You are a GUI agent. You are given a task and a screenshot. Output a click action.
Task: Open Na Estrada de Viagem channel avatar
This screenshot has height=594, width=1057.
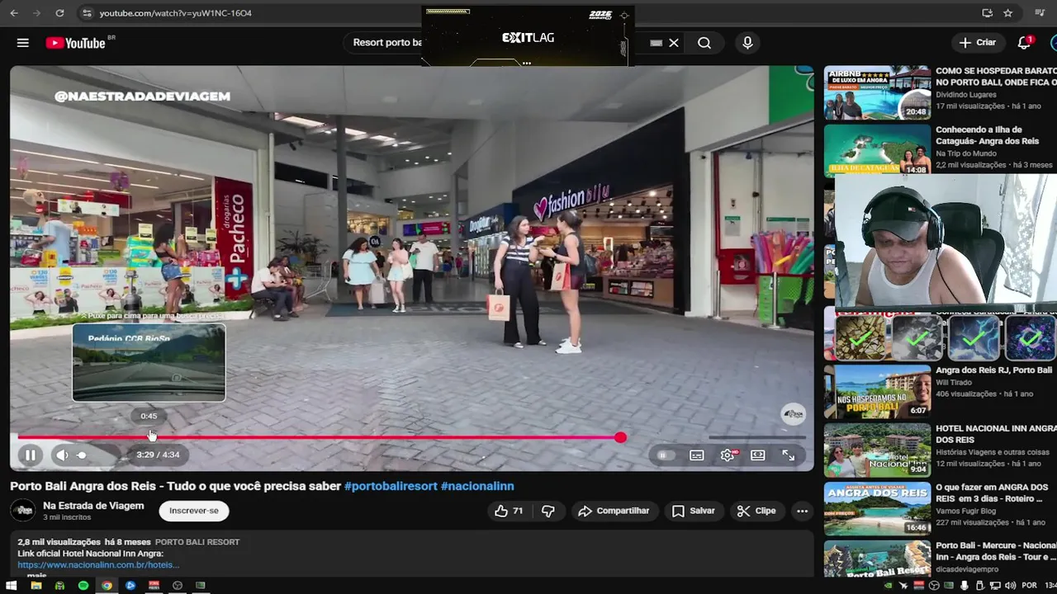[23, 511]
